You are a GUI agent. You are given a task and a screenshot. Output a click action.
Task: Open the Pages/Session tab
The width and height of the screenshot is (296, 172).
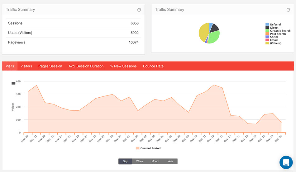[x=50, y=66]
